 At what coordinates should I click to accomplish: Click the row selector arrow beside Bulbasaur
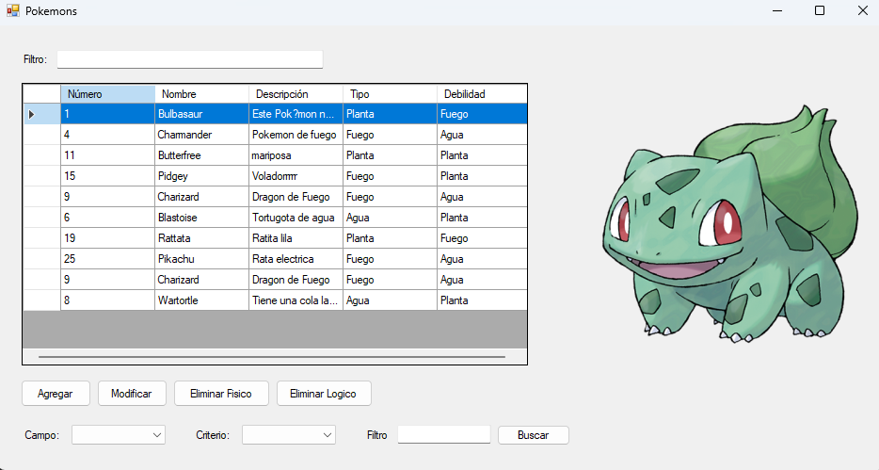(x=31, y=114)
